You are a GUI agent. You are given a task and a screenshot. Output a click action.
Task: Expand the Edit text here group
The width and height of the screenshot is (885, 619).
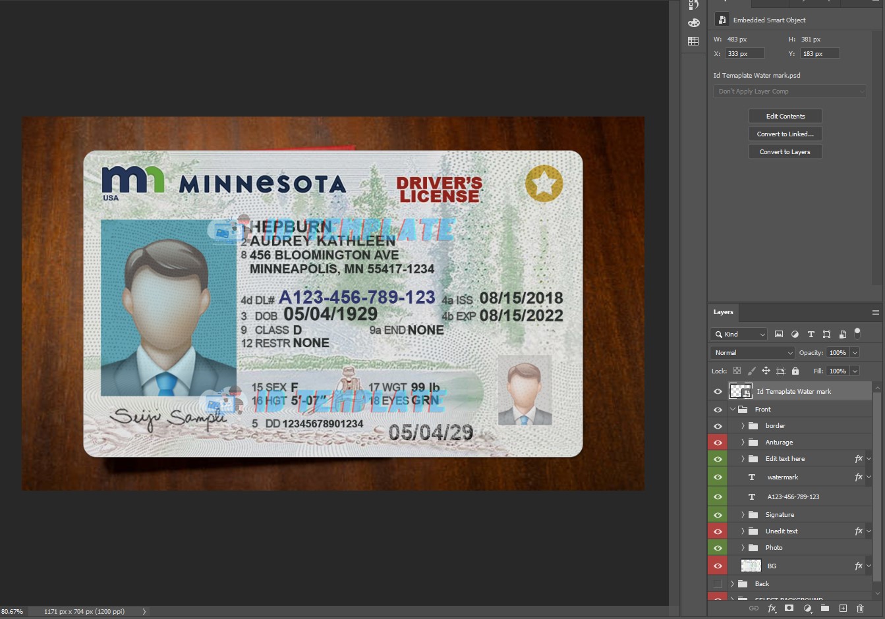743,458
